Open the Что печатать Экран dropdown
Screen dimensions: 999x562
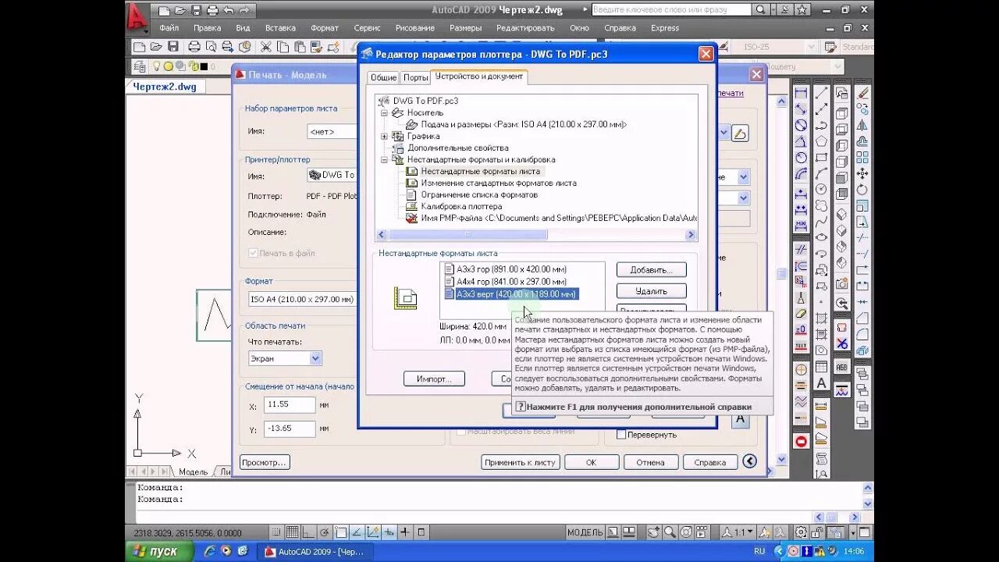click(315, 358)
